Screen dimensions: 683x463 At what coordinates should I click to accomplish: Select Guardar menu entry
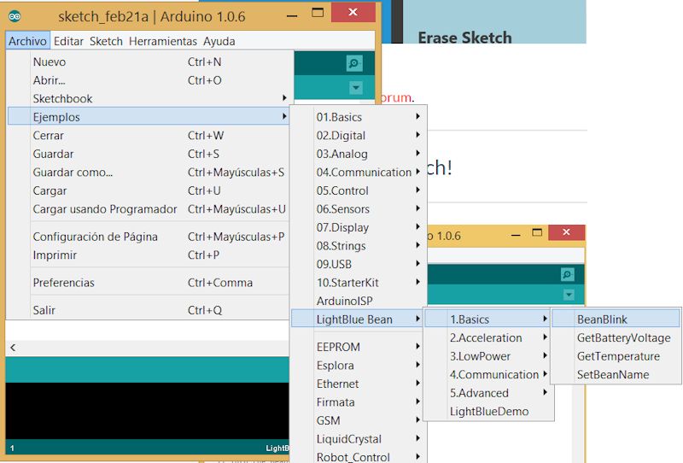(148, 154)
